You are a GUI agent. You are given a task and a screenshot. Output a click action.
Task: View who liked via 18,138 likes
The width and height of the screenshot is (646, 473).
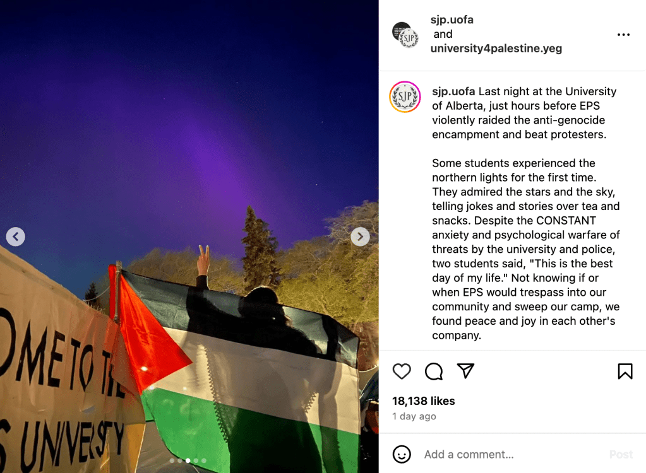coord(424,401)
